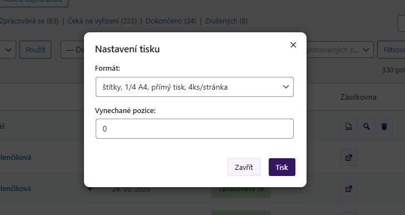Click the Zásilkovna trash icon

tap(384, 126)
